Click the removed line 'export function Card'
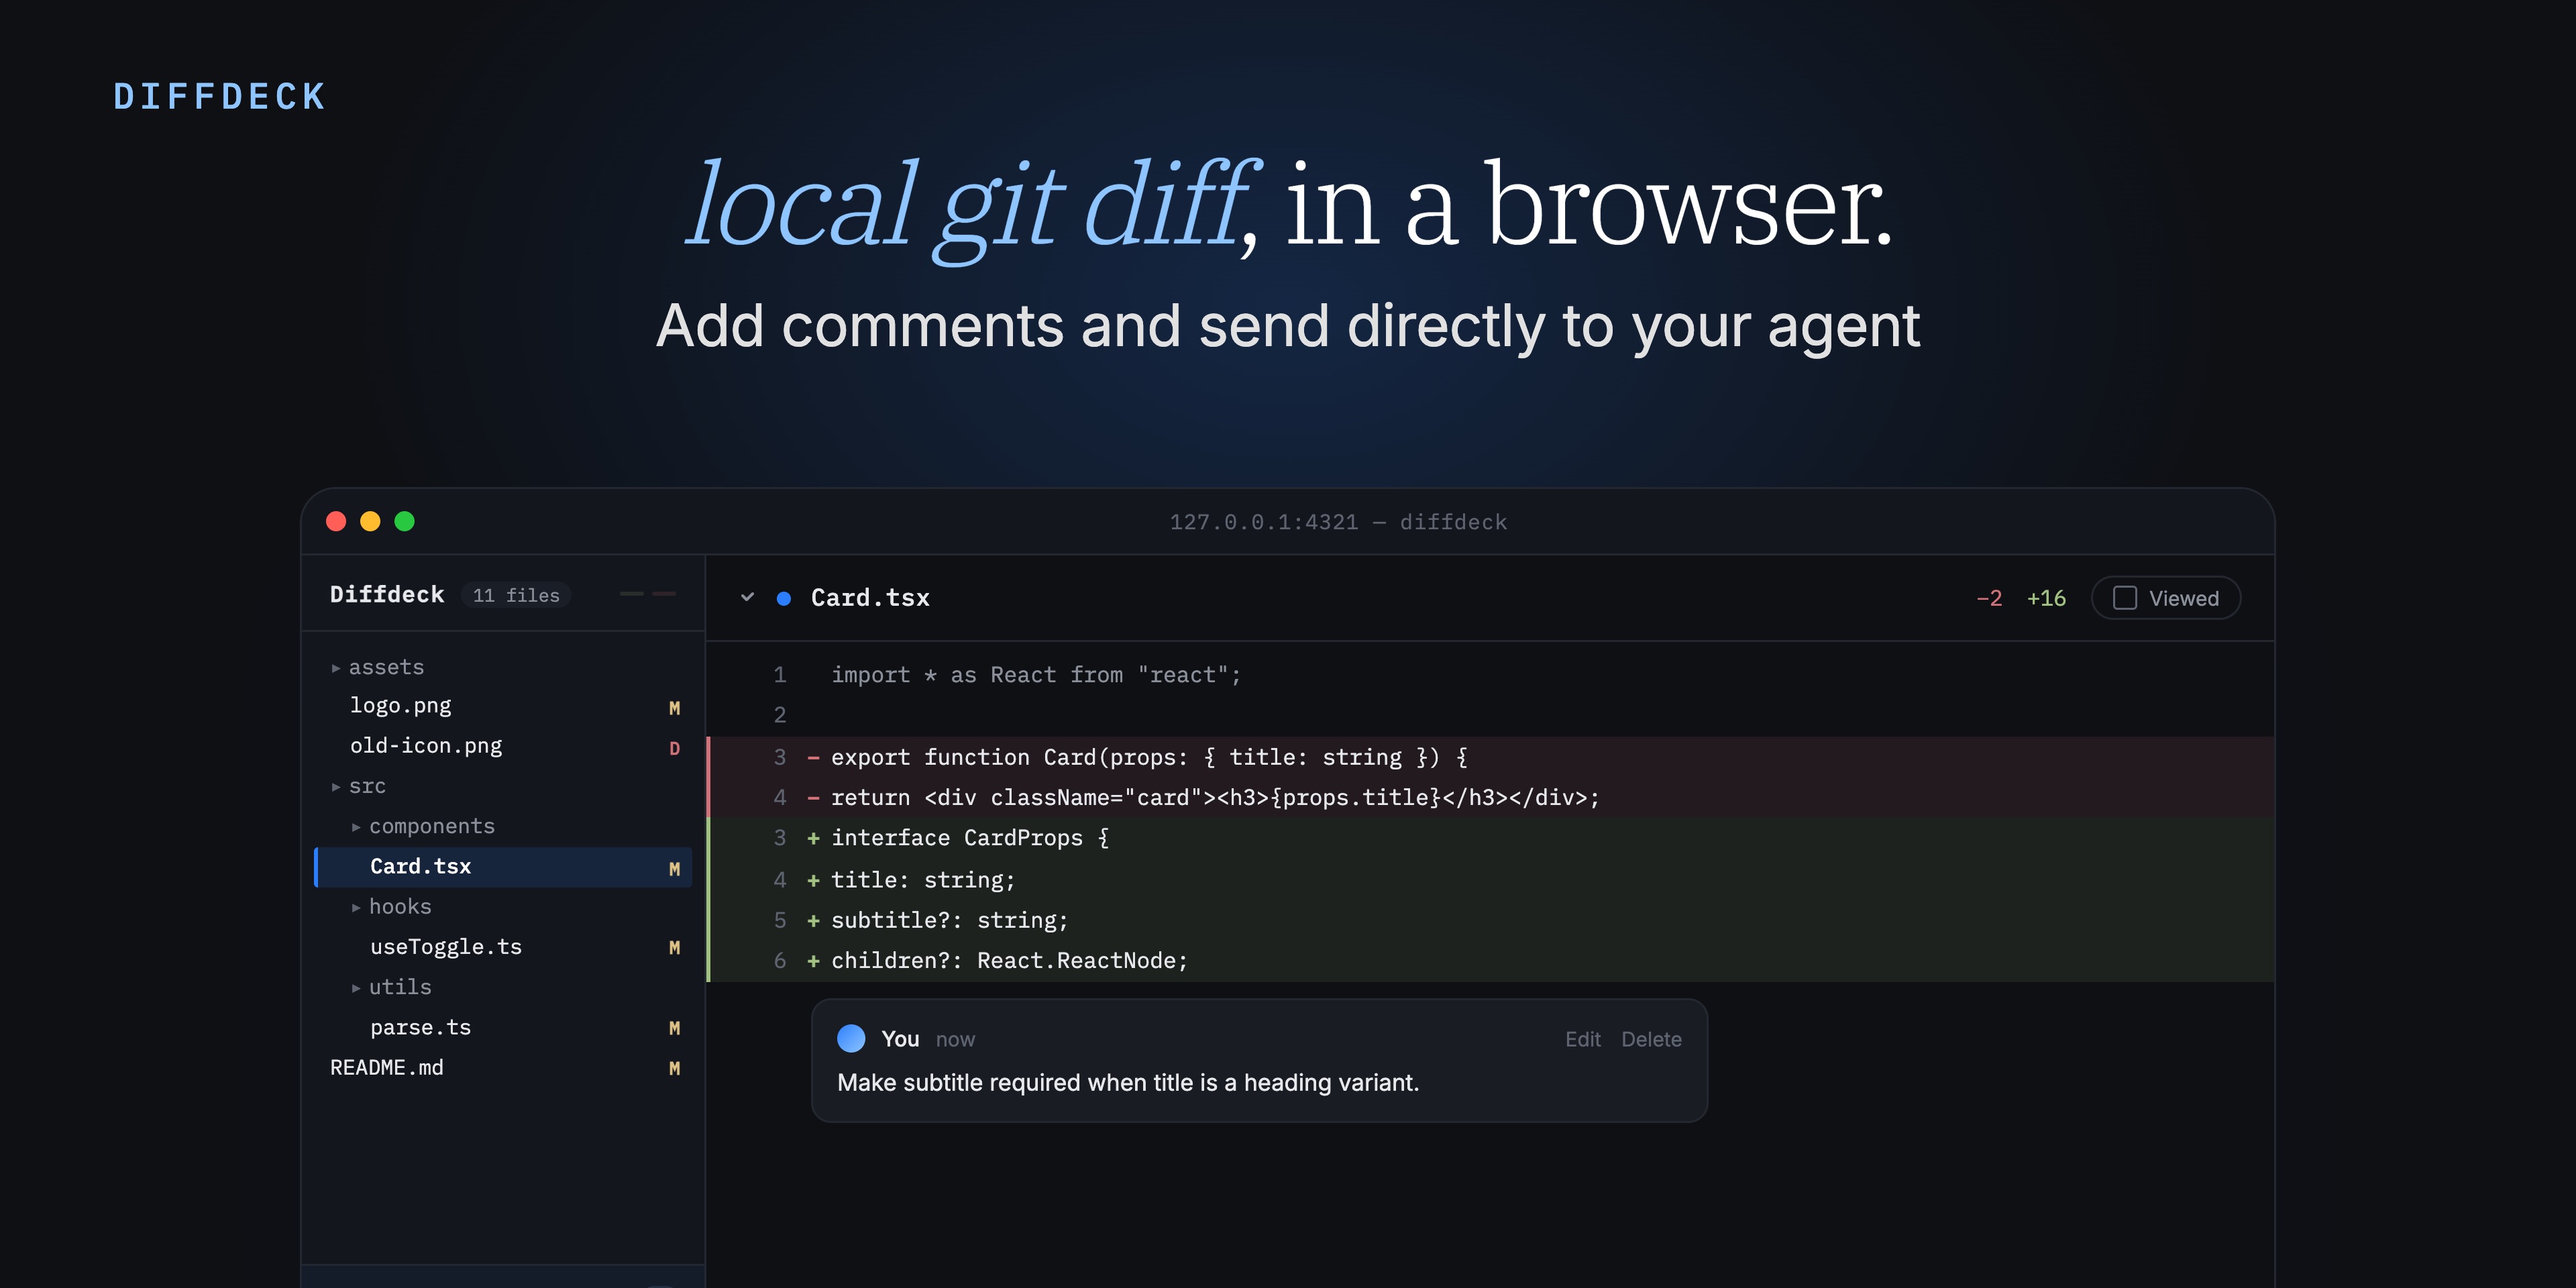The image size is (2576, 1288). [1490, 757]
